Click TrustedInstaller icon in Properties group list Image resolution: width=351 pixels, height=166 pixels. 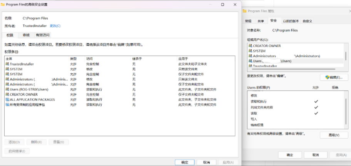(x=250, y=66)
